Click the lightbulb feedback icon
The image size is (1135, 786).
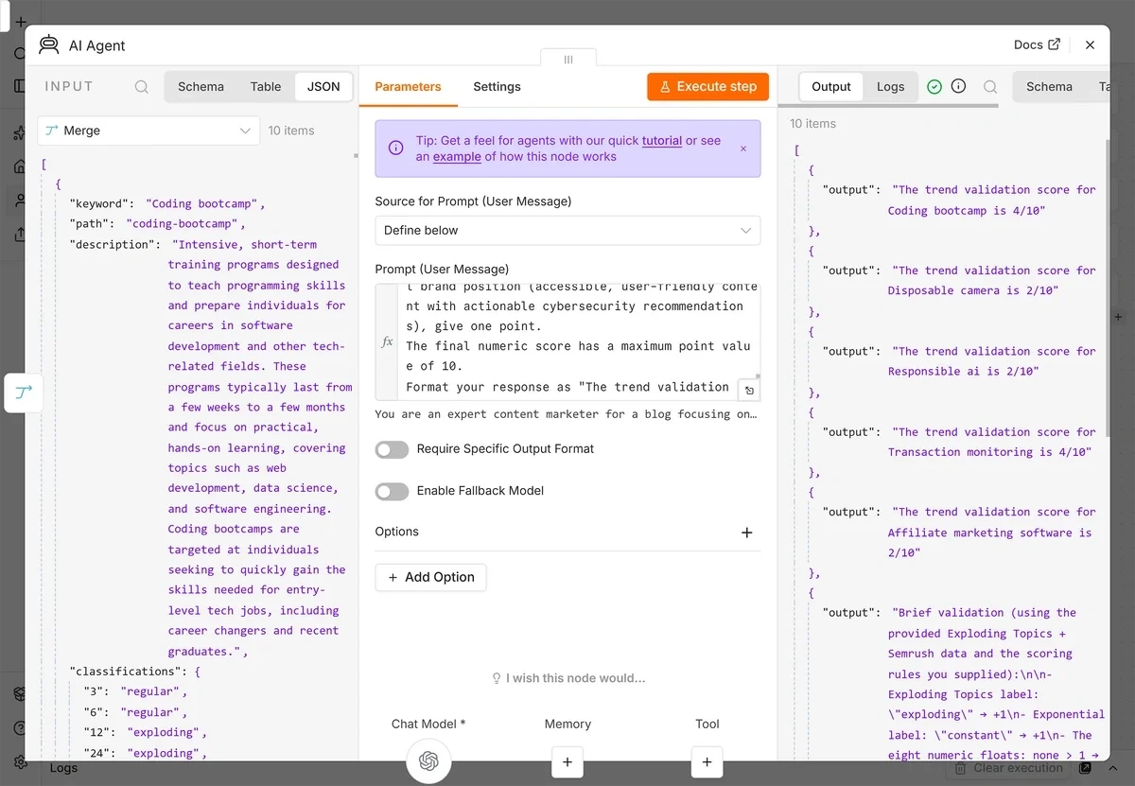tap(497, 678)
